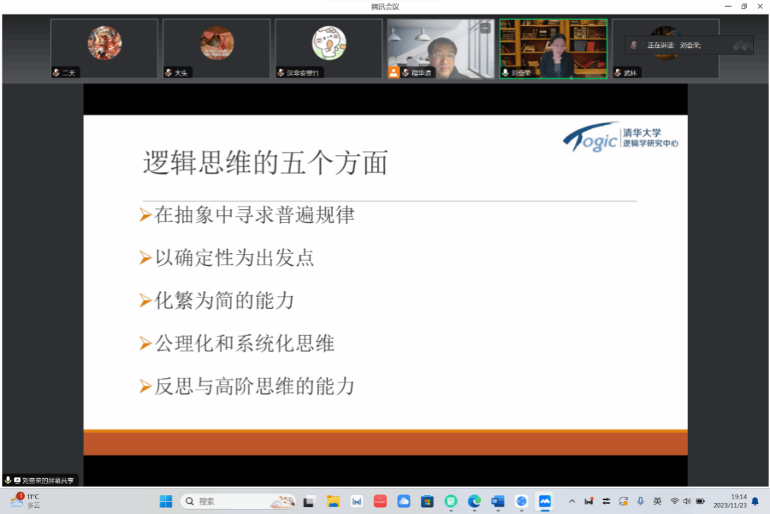770x514 pixels.
Task: Click the Windows Start button
Action: pyautogui.click(x=166, y=501)
